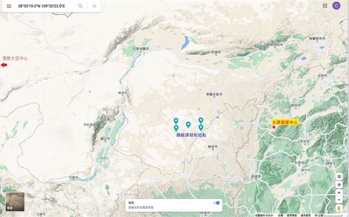The width and height of the screenshot is (349, 217).
Task: Open the hamburger main menu
Action: point(9,6)
